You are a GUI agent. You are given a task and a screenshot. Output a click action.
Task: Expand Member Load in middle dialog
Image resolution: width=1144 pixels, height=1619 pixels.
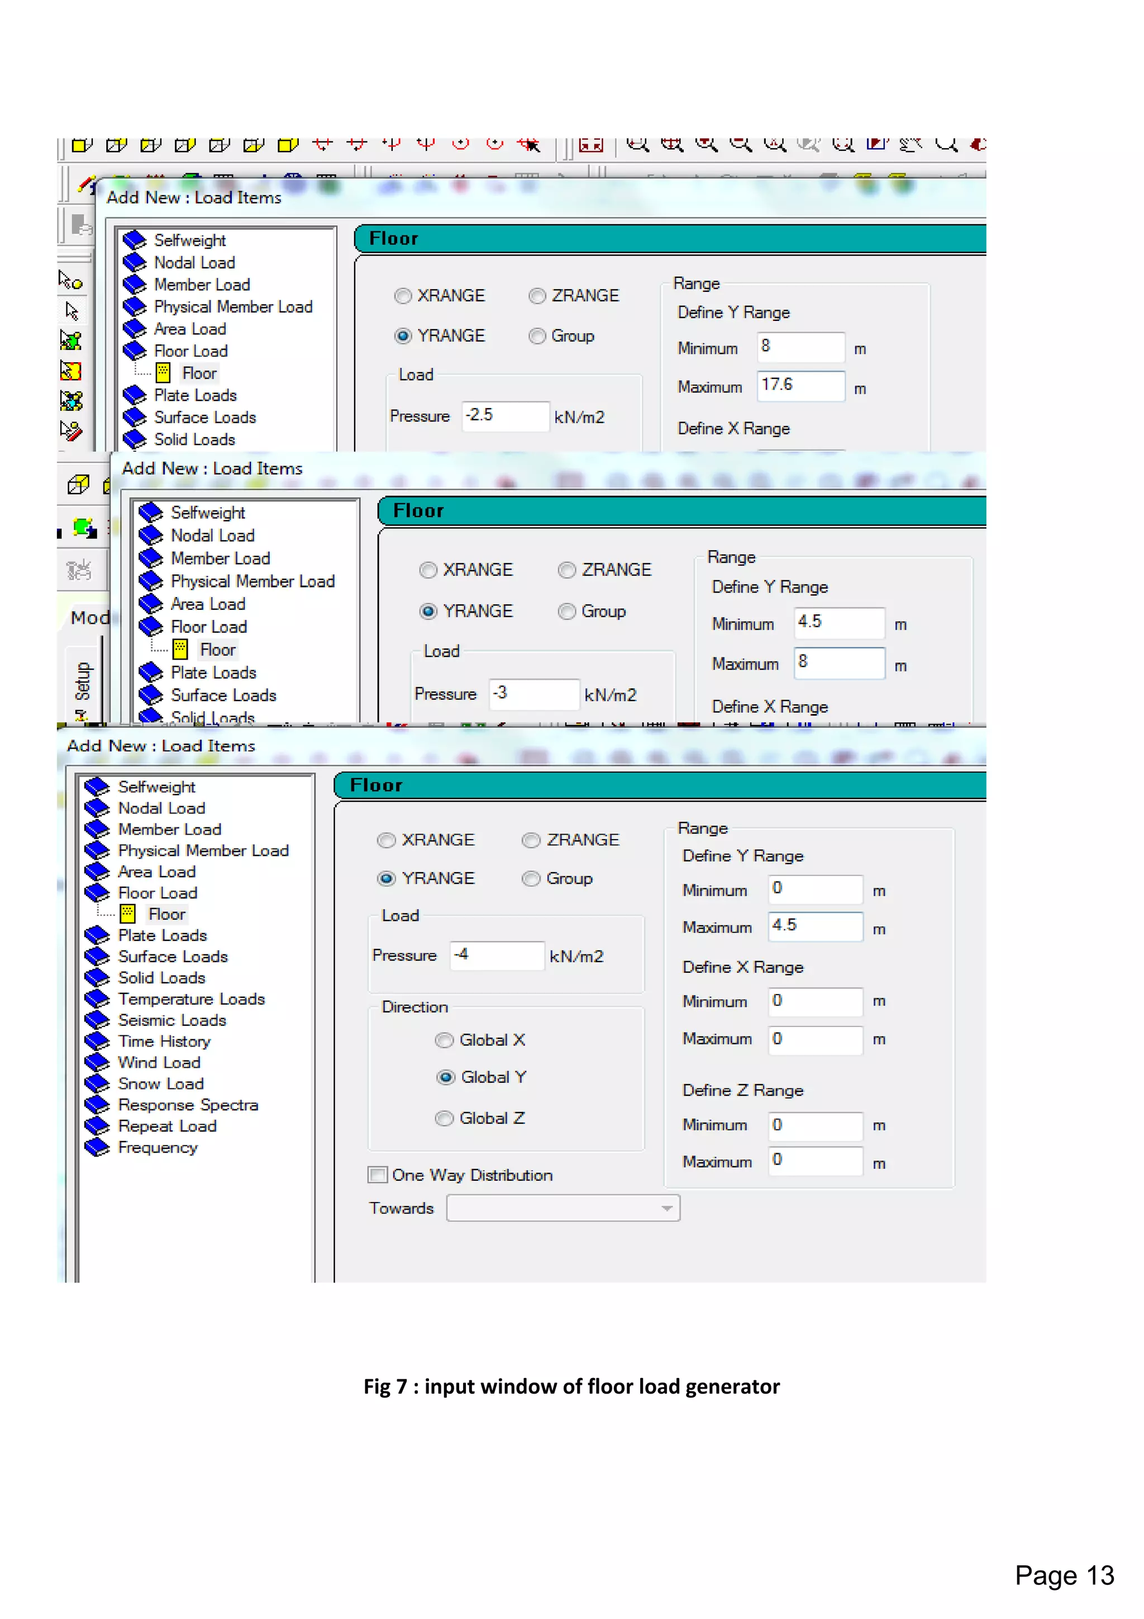click(151, 558)
